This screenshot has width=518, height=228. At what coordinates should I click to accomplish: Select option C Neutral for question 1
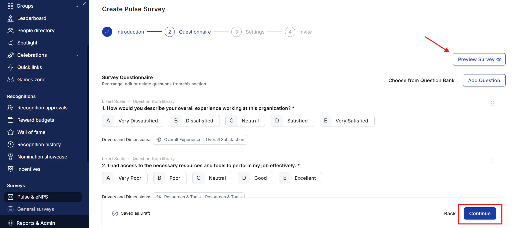pos(245,121)
